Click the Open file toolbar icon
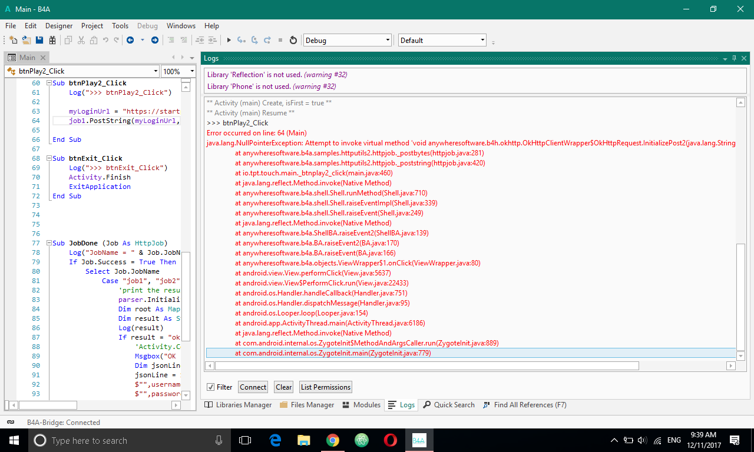 pyautogui.click(x=27, y=40)
